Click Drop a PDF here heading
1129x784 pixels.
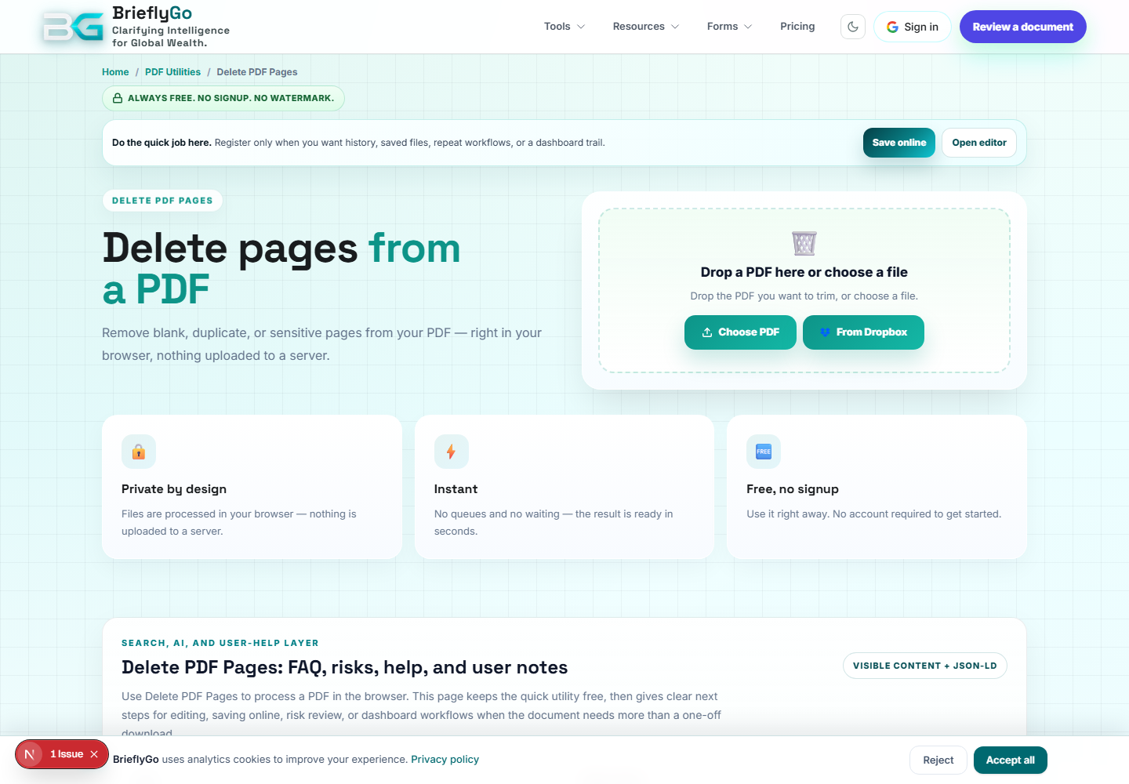[x=804, y=272]
